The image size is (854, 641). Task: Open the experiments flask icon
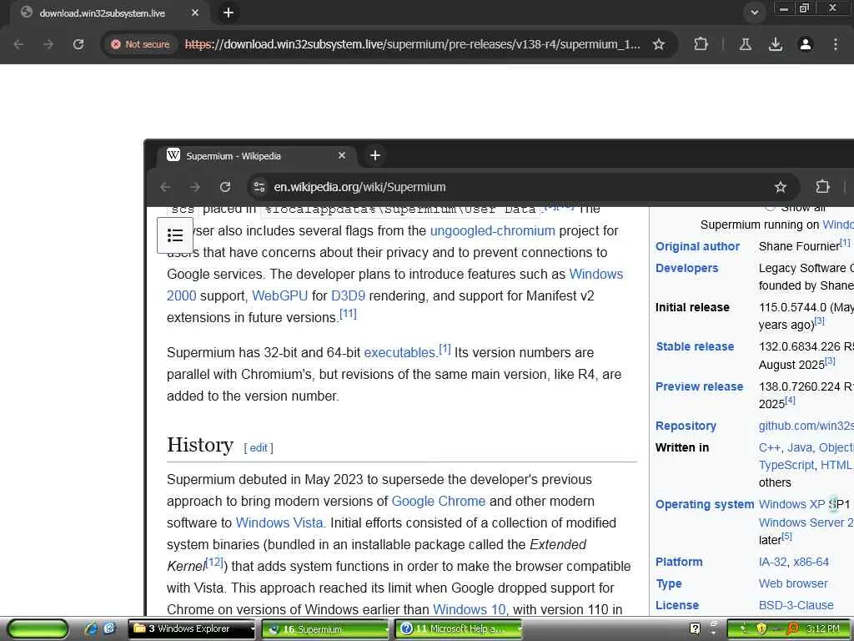click(746, 44)
